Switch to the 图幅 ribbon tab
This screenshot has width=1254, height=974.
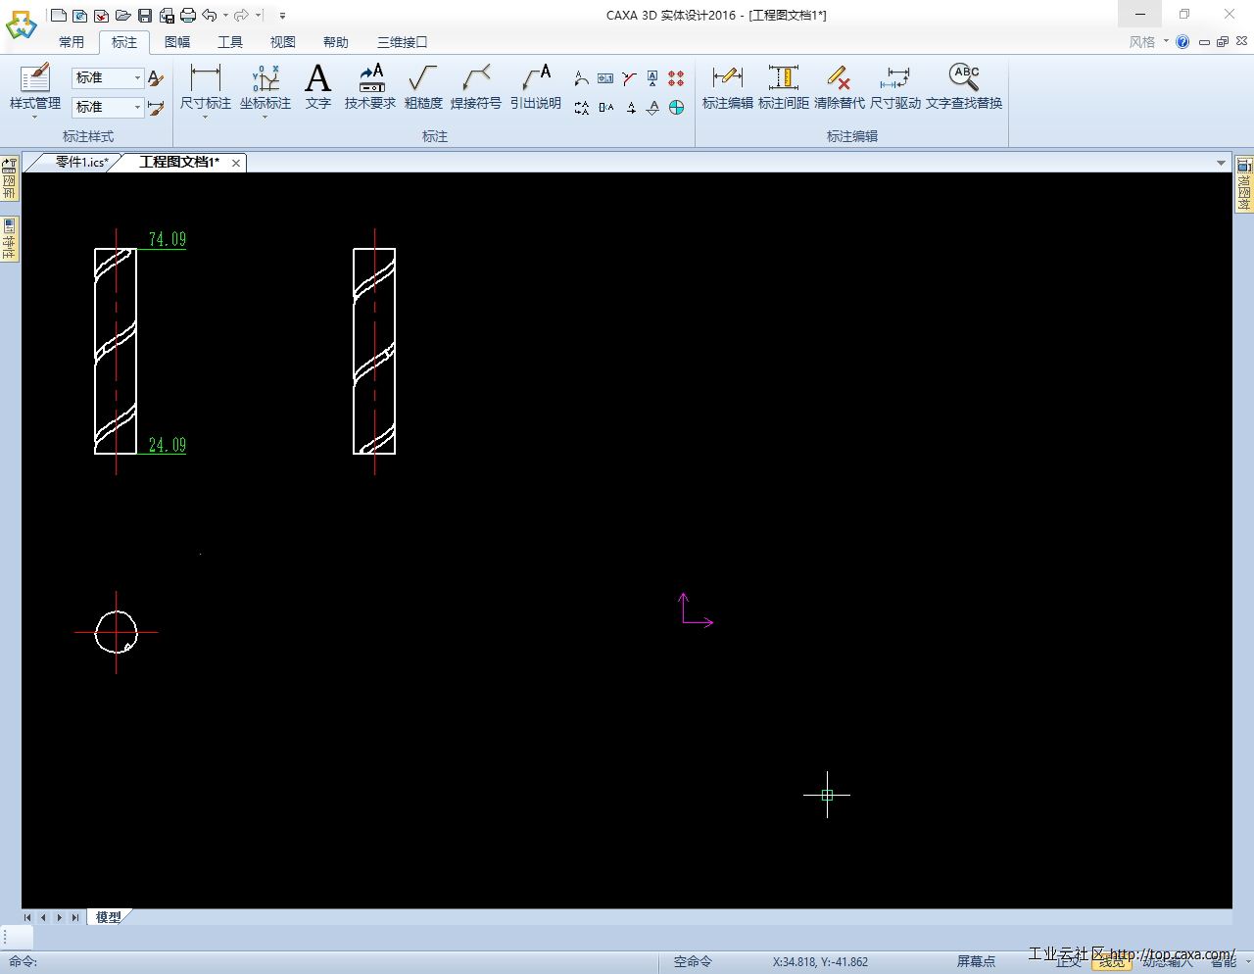[177, 42]
